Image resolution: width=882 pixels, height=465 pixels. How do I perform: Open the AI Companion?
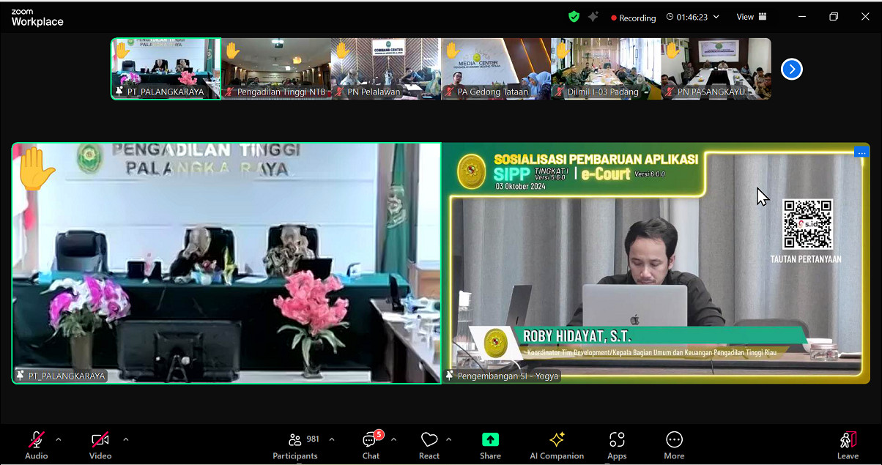tap(557, 445)
